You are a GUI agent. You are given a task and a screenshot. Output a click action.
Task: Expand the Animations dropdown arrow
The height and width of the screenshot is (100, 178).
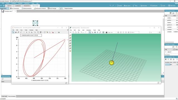[x=149, y=6]
